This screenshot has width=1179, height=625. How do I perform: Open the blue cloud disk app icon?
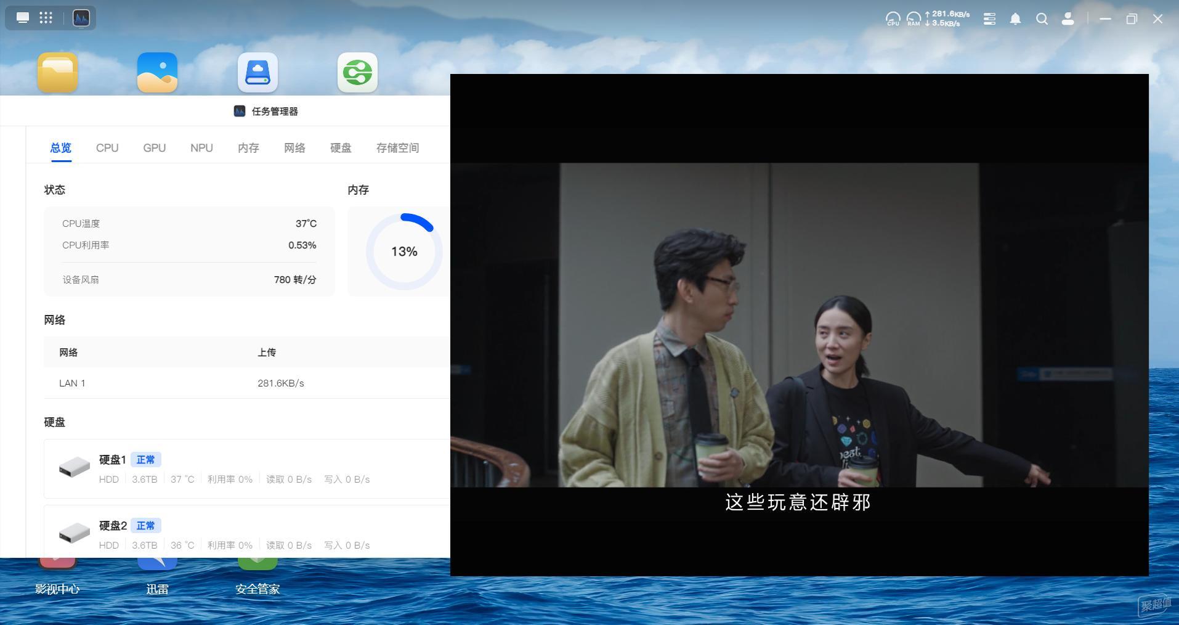click(x=257, y=73)
